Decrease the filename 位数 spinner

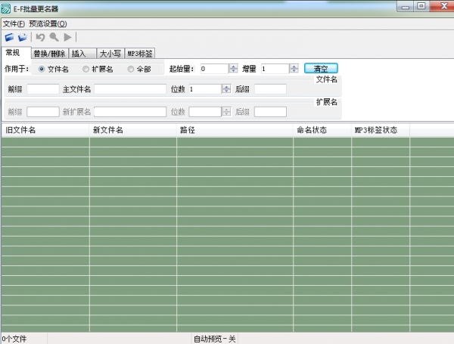226,91
